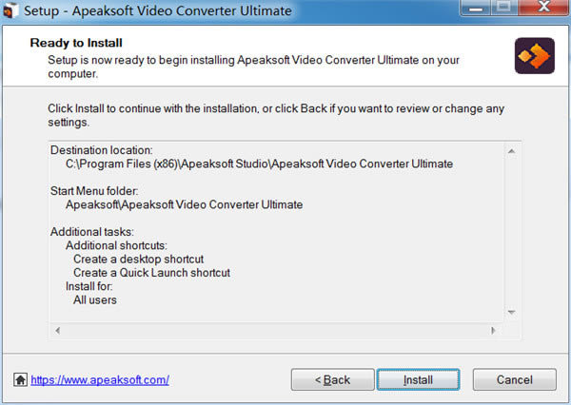The height and width of the screenshot is (405, 571).
Task: Click the horizontal scroll left arrow
Action: [57, 331]
